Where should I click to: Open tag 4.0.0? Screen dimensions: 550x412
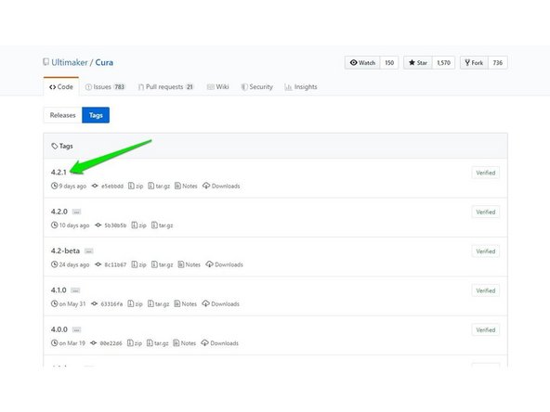59,329
